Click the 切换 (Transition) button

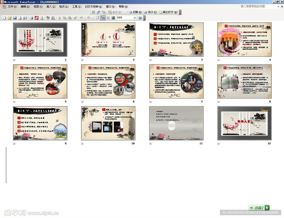point(135,12)
